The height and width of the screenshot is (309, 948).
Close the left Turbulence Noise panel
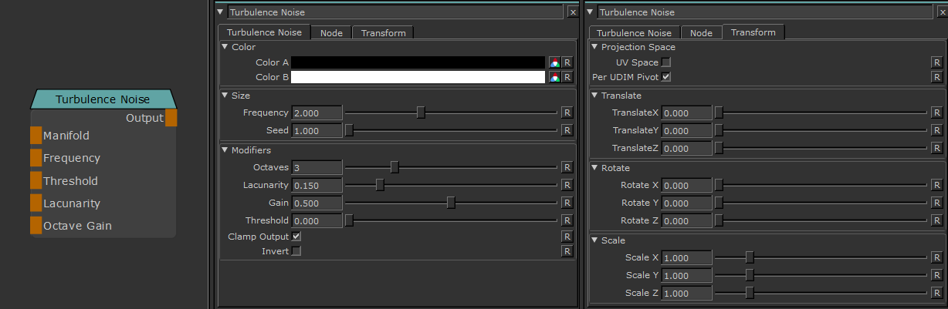[572, 12]
